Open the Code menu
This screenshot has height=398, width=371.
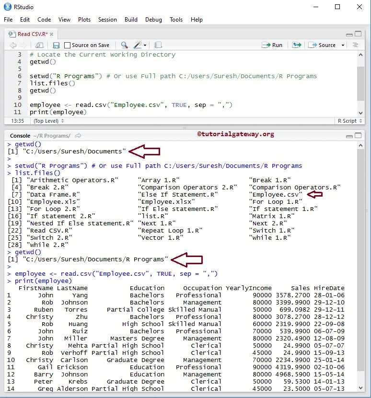click(x=44, y=20)
